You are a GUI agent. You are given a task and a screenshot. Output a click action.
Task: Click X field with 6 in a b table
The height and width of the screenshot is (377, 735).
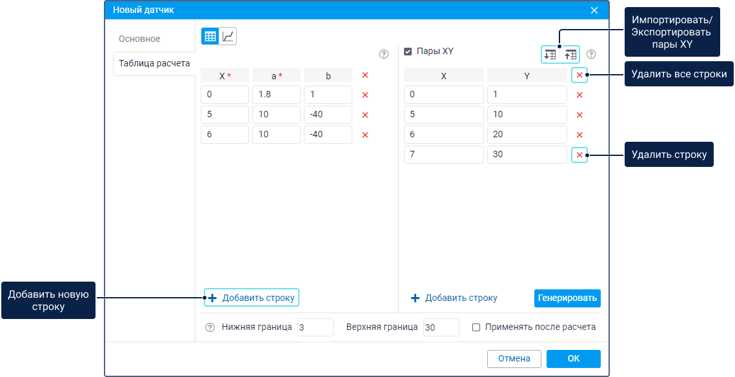(x=225, y=135)
